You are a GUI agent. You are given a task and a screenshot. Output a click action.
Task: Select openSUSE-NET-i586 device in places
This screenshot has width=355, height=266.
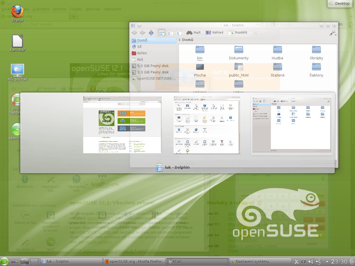pyautogui.click(x=153, y=78)
